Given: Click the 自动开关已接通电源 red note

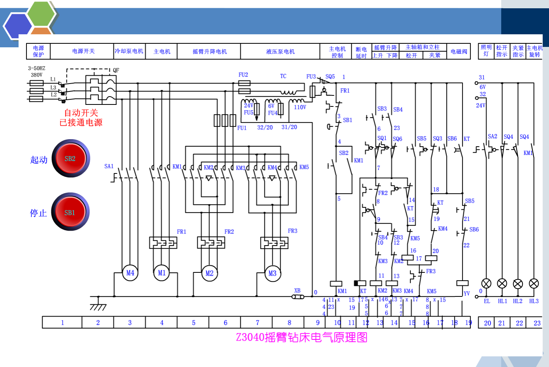Looking at the screenshot, I should tap(81, 118).
